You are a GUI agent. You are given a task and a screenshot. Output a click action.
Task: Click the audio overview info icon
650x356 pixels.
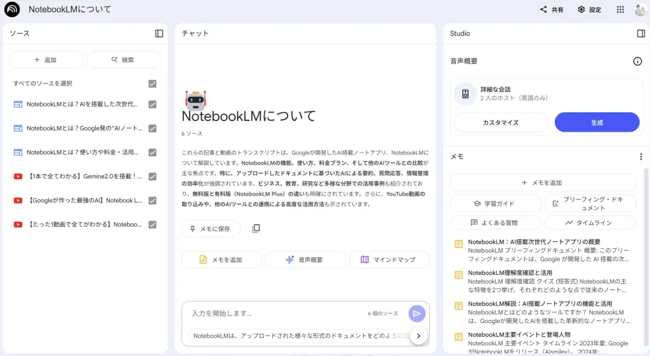click(637, 61)
